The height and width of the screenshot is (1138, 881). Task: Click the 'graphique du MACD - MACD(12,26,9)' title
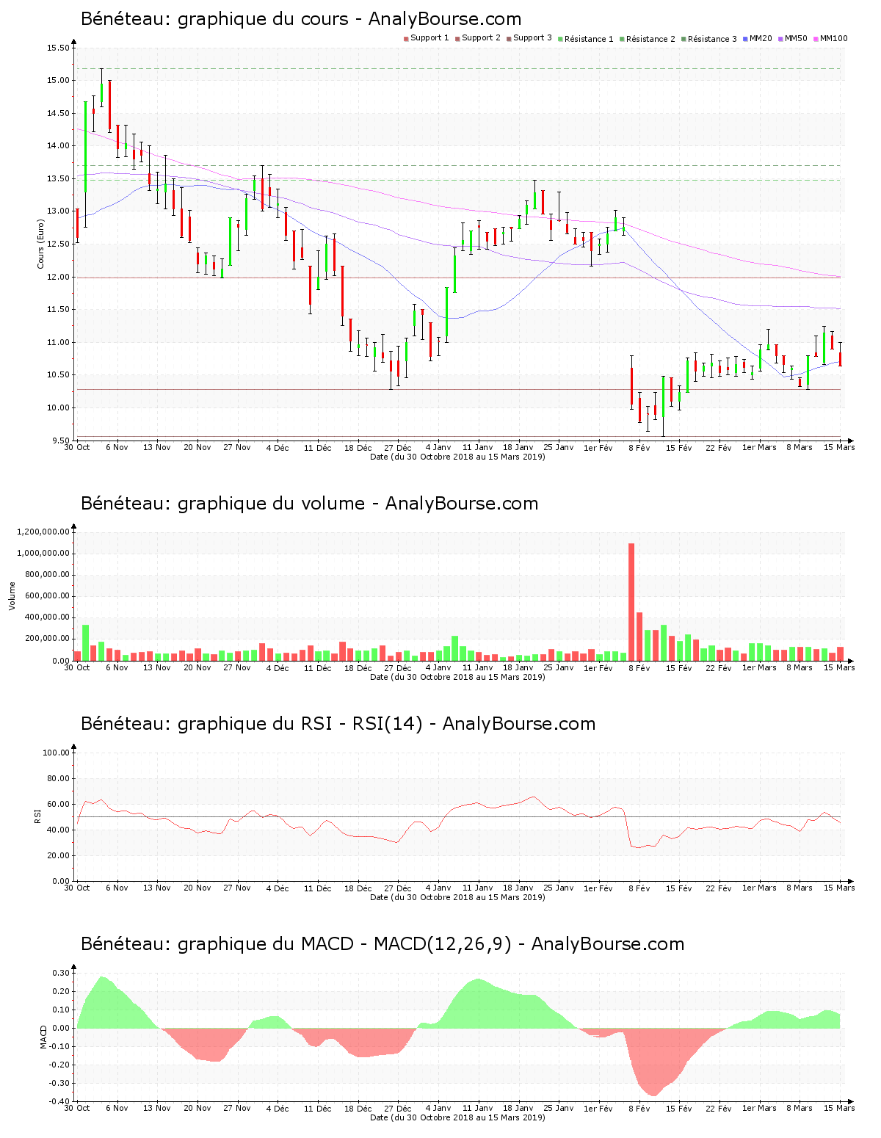tap(383, 944)
